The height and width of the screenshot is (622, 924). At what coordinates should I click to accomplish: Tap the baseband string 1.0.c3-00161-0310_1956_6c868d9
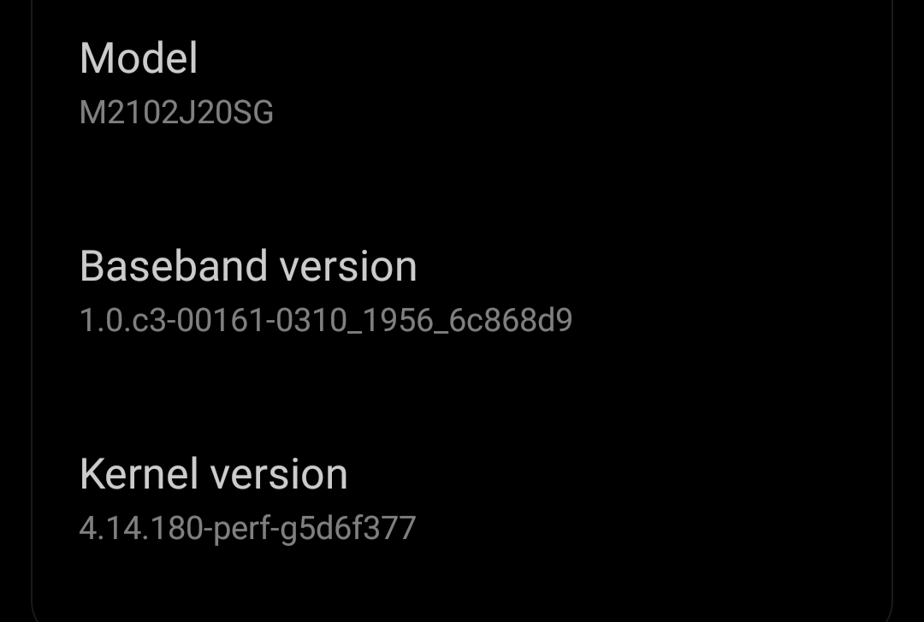point(326,320)
